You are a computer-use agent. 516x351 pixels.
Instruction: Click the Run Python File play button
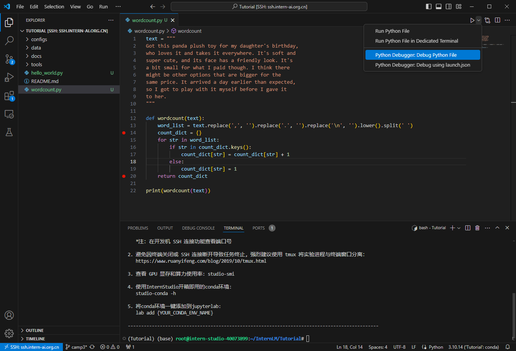(472, 20)
